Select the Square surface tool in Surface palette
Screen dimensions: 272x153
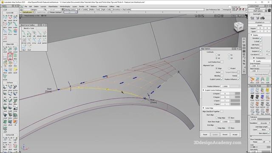15,95
